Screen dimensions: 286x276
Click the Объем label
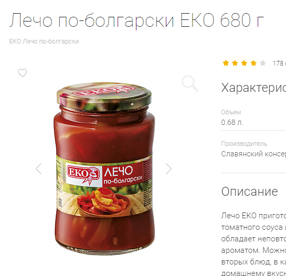(231, 112)
